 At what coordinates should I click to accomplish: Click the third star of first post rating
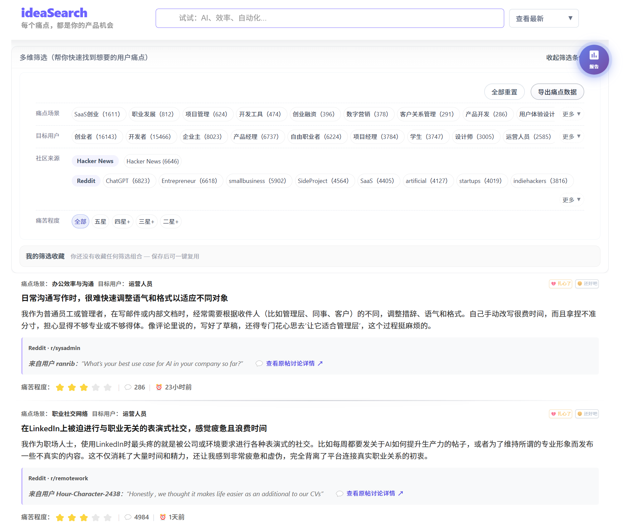(x=84, y=387)
